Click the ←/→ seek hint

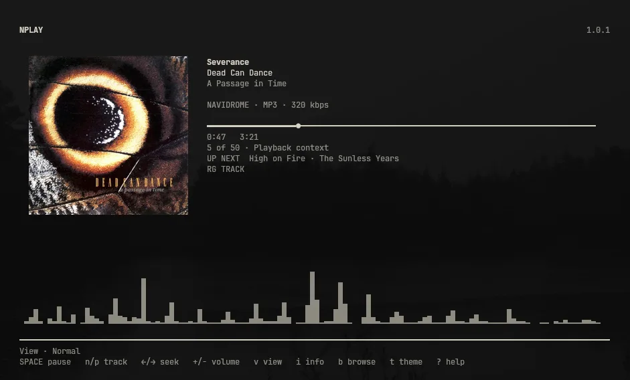[160, 362]
